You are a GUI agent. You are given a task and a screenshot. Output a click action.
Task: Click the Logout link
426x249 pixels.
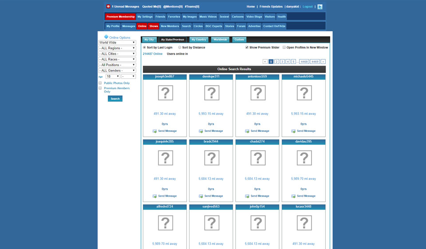click(308, 7)
